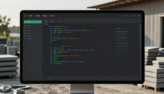Image resolution: width=164 pixels, height=94 pixels.
Task: Click the circular app logo in the header
Action: [x=25, y=16]
